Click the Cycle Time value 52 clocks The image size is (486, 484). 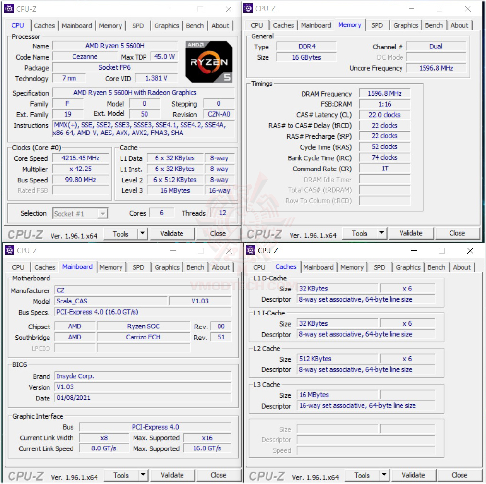click(385, 147)
